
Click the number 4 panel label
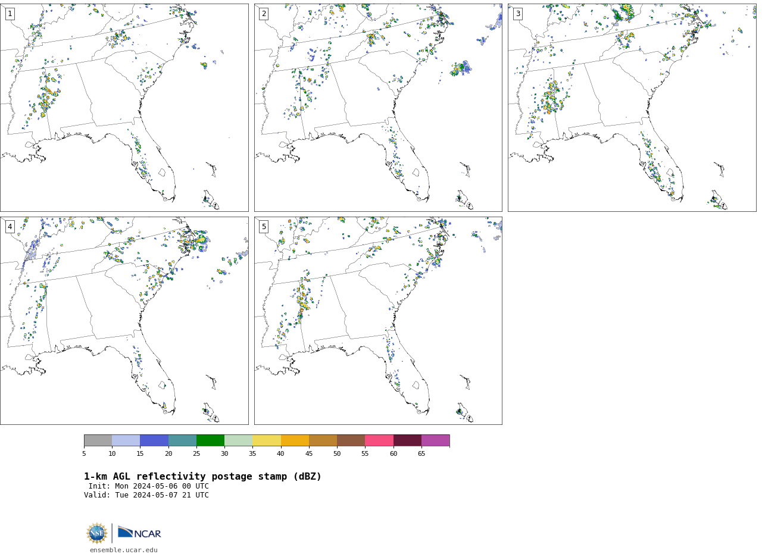10,227
